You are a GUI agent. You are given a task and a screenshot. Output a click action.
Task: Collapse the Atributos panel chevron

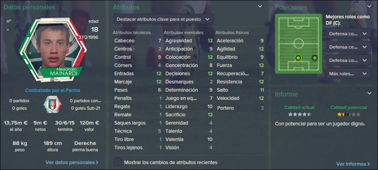[260, 7]
